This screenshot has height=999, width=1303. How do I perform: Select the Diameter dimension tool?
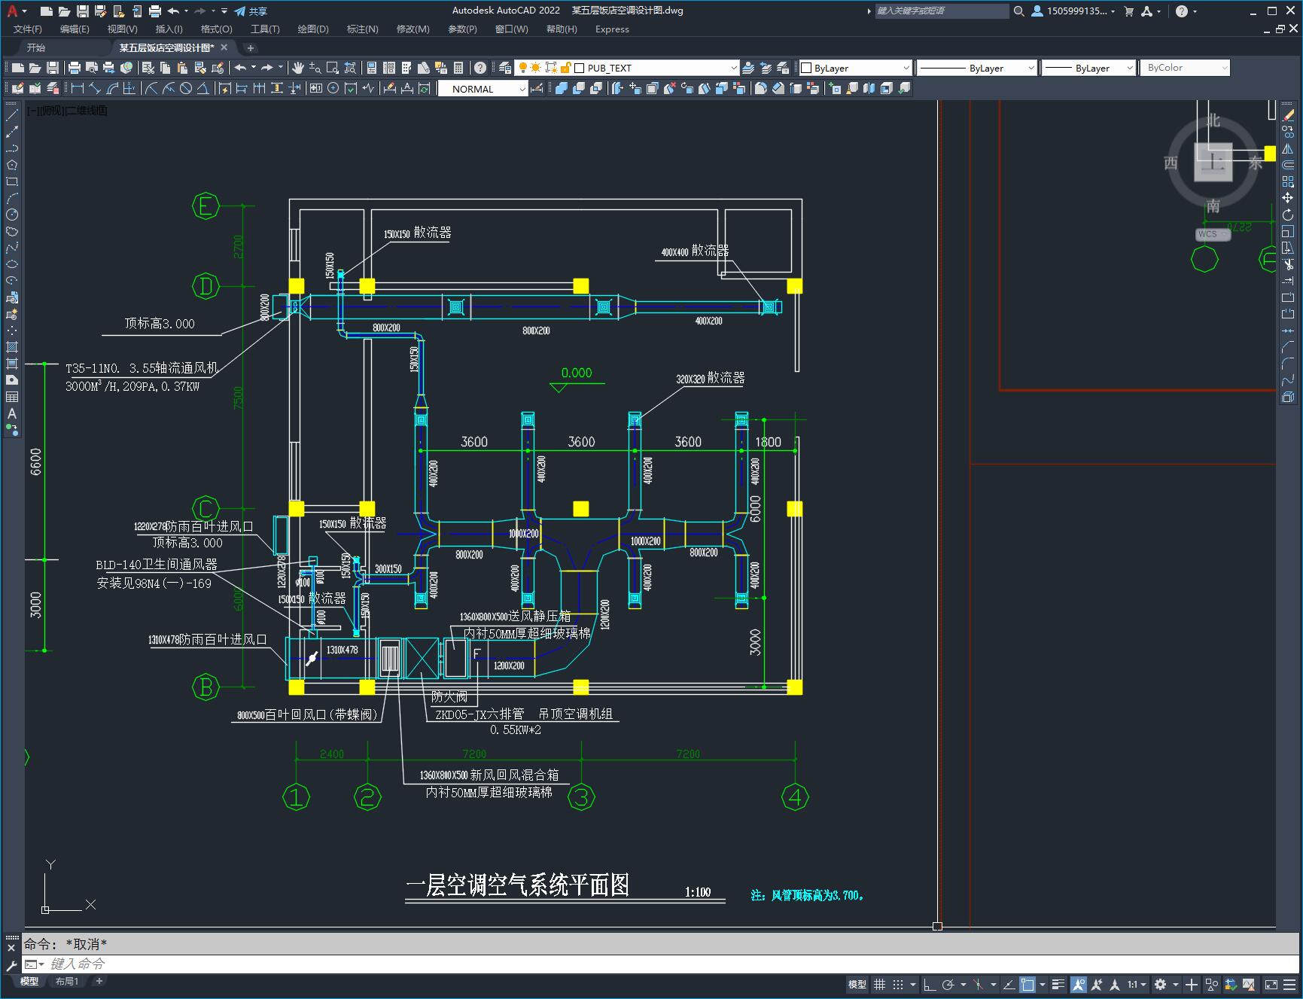pyautogui.click(x=186, y=89)
